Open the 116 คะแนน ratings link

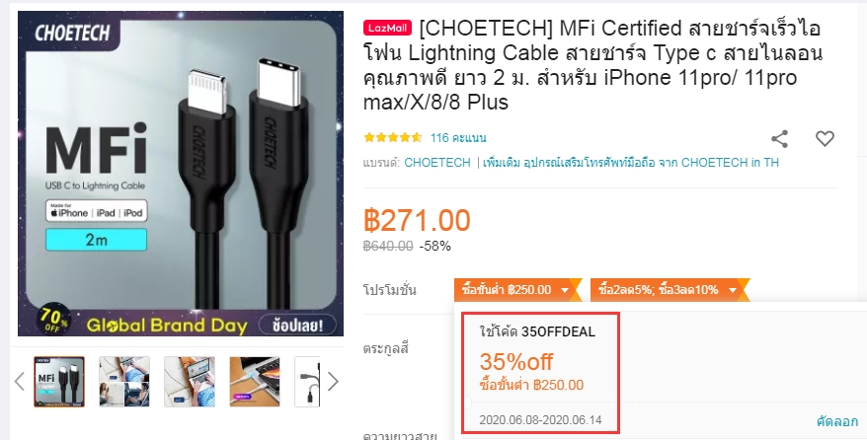(x=458, y=138)
